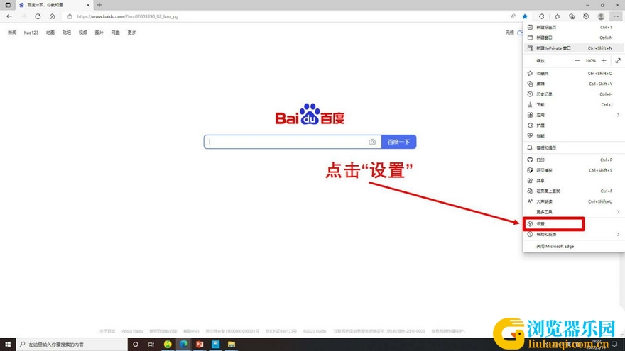This screenshot has height=351, width=625.
Task: Open the Windows Start menu
Action: point(8,344)
